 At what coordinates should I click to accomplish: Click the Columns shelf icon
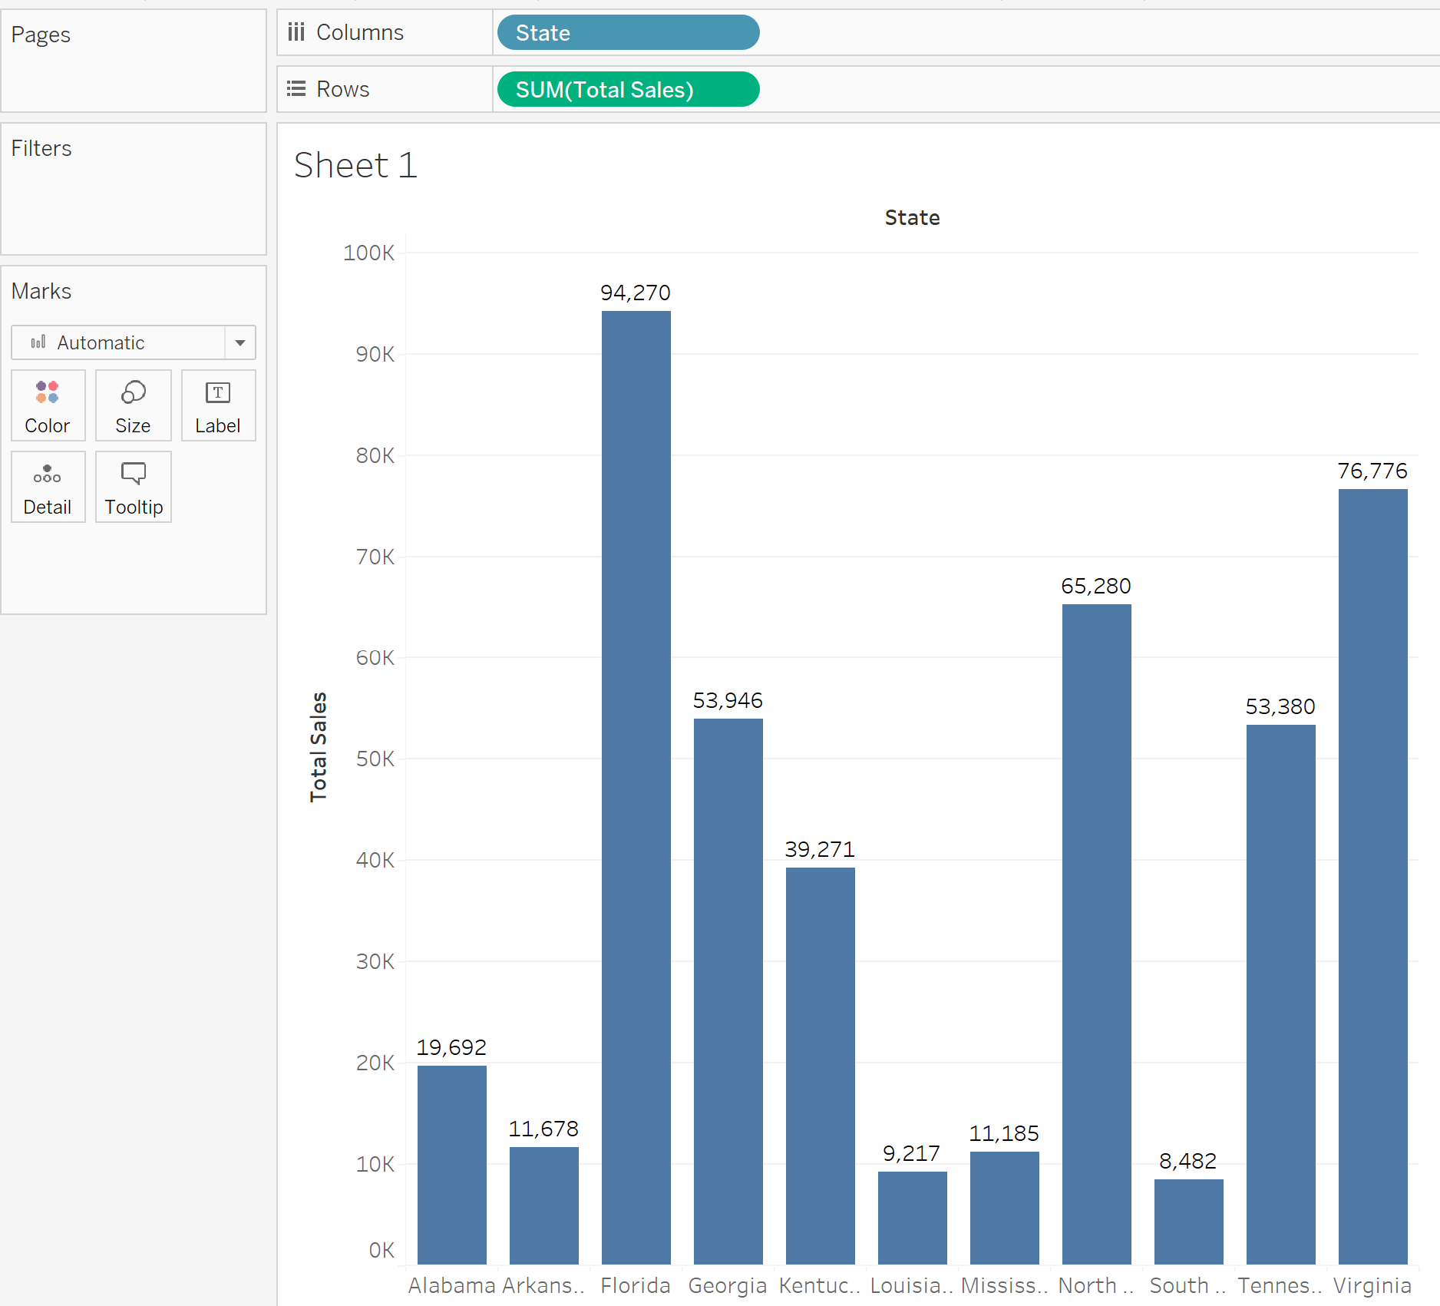point(296,32)
